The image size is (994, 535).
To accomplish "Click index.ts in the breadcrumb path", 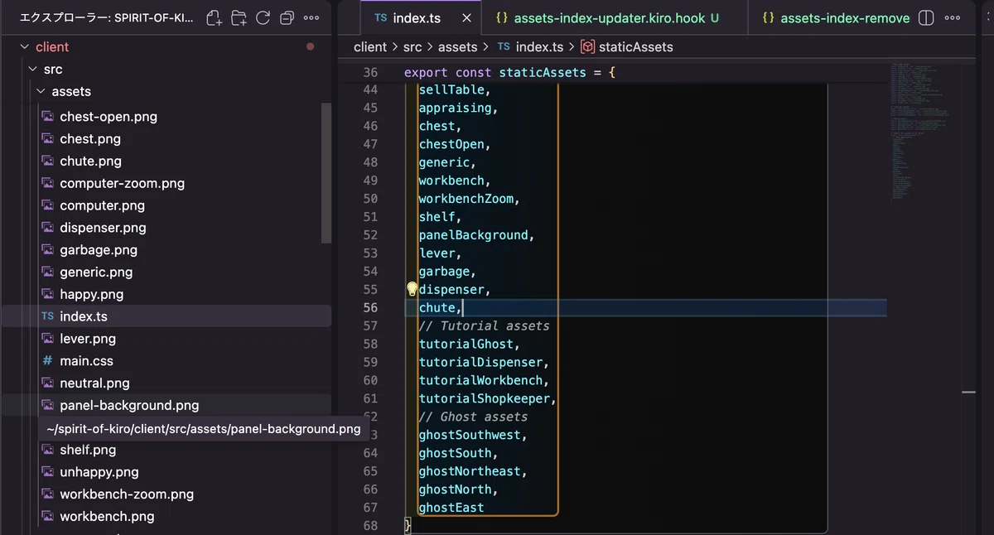I will (x=539, y=47).
